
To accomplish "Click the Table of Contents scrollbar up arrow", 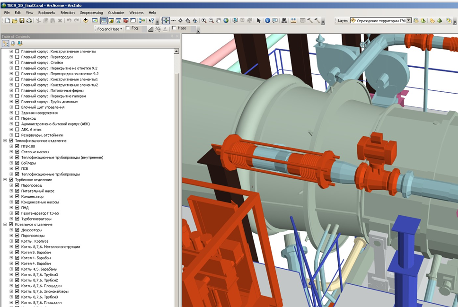I will (x=177, y=51).
